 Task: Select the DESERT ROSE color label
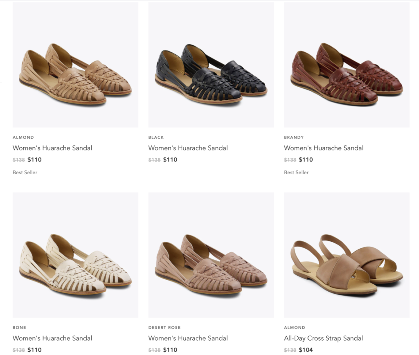tap(164, 328)
